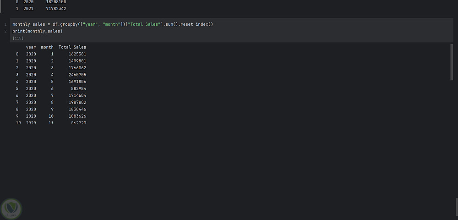Click line number 1 in the cell gutter

[5, 24]
